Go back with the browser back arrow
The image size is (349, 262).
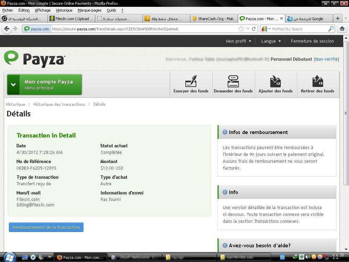pyautogui.click(x=7, y=29)
